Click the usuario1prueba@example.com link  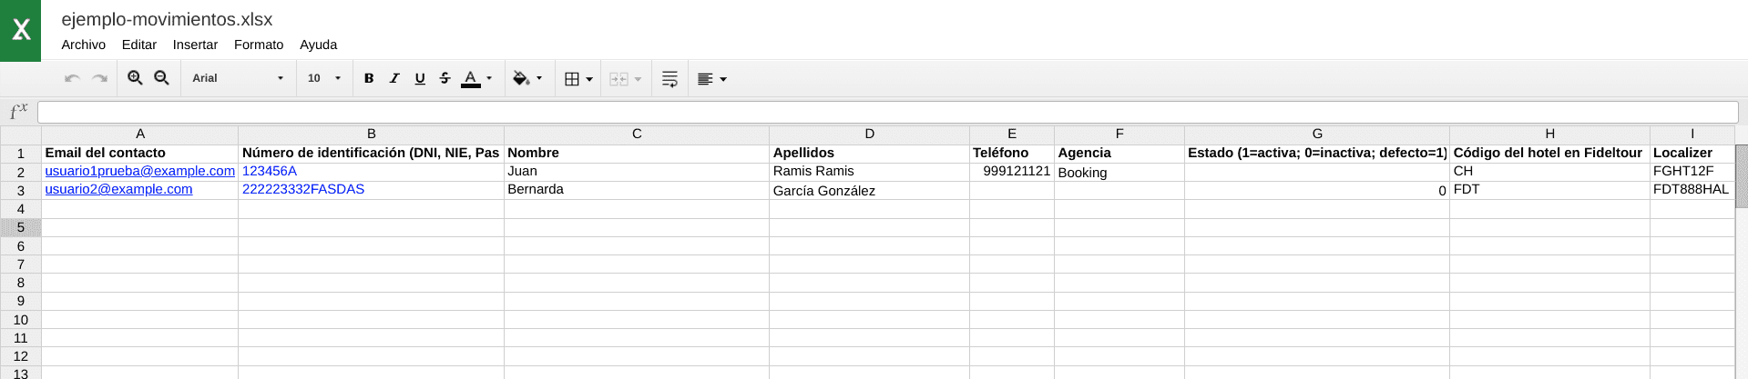[139, 171]
